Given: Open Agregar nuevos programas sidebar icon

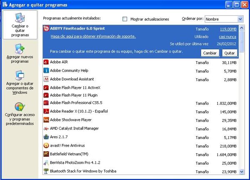Looking at the screenshot, I should click(20, 49).
